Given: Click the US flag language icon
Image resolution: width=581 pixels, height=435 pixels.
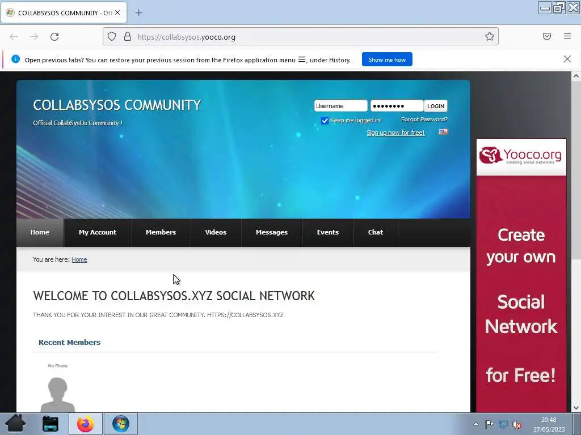Looking at the screenshot, I should click(x=443, y=131).
